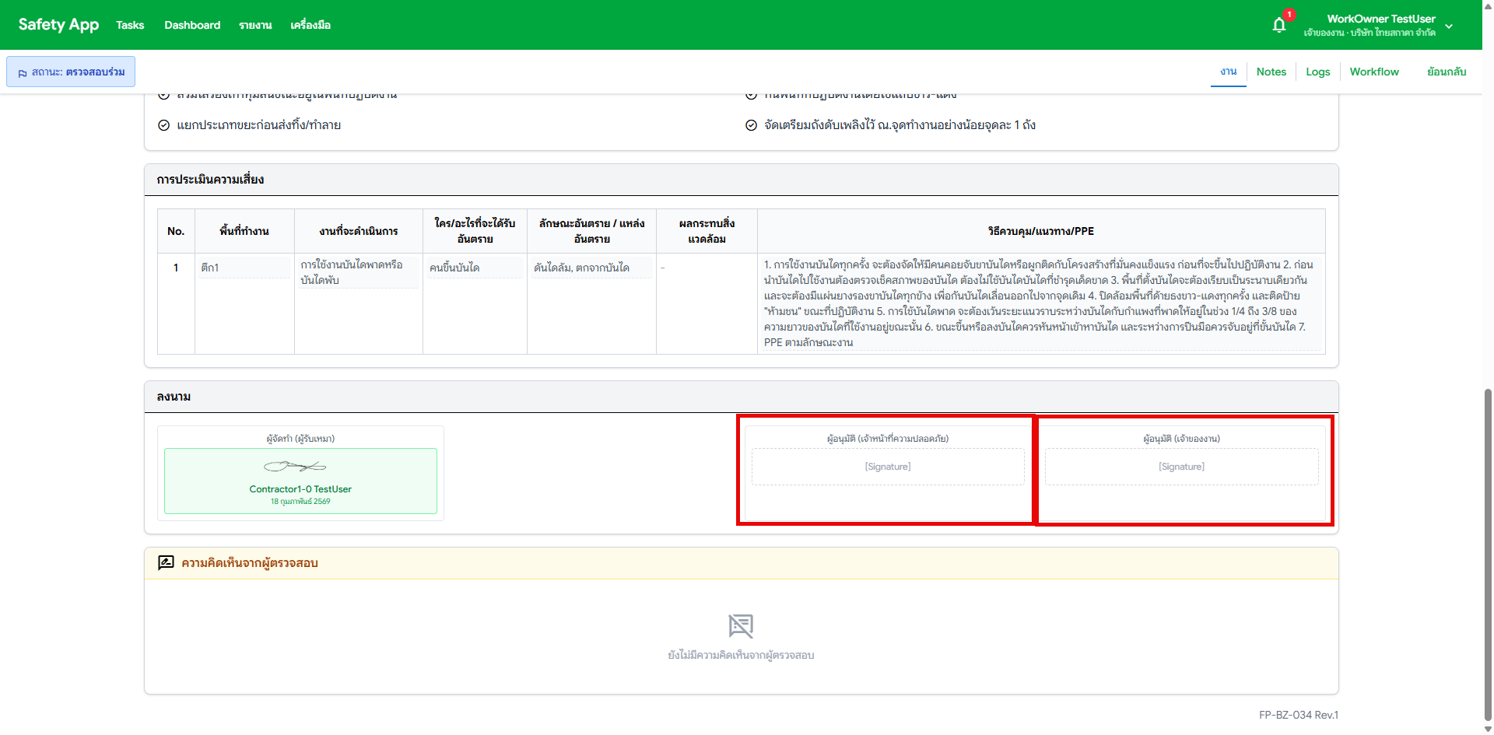The image size is (1494, 735).
Task: Open Tasks in the top navigation
Action: point(130,25)
